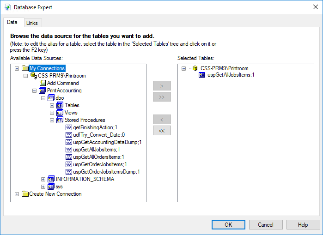Image resolution: width=323 pixels, height=235 pixels.
Task: Select the Data tab
Action: [x=12, y=23]
